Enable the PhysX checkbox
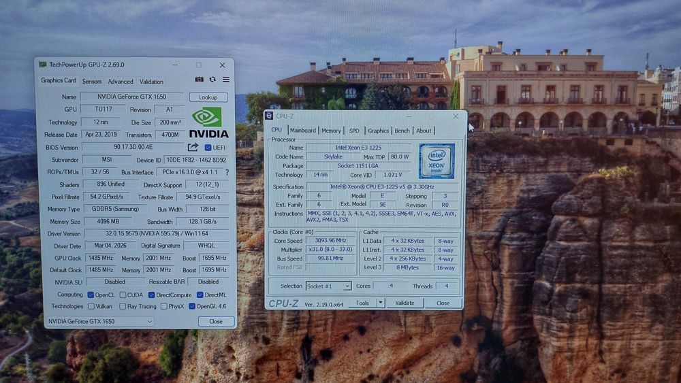Image resolution: width=681 pixels, height=383 pixels. click(163, 306)
